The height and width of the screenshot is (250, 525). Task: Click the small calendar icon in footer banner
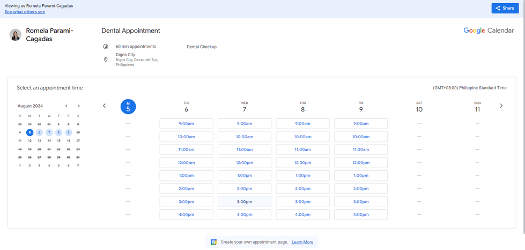click(x=213, y=242)
